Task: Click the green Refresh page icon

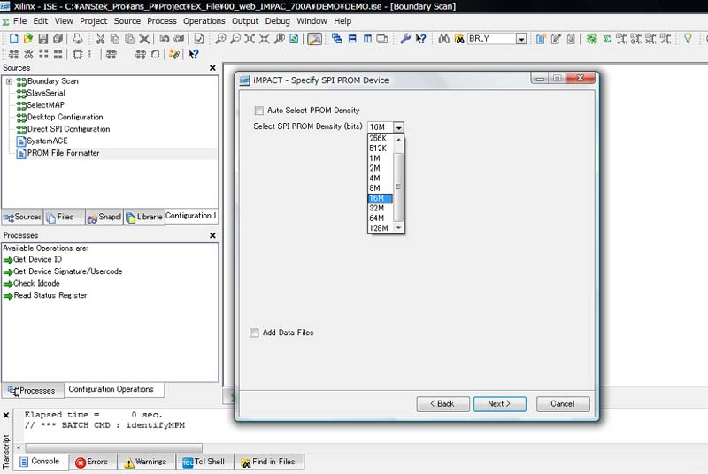Action: pyautogui.click(x=294, y=39)
